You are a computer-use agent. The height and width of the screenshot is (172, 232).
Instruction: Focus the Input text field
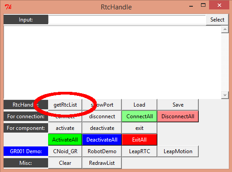(127, 20)
